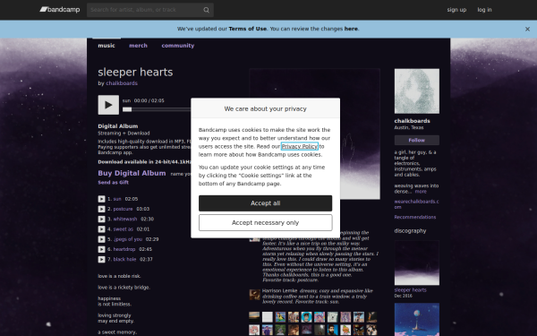Click Harrison Lemke's supporter avatar
537x336 pixels.
(254, 295)
